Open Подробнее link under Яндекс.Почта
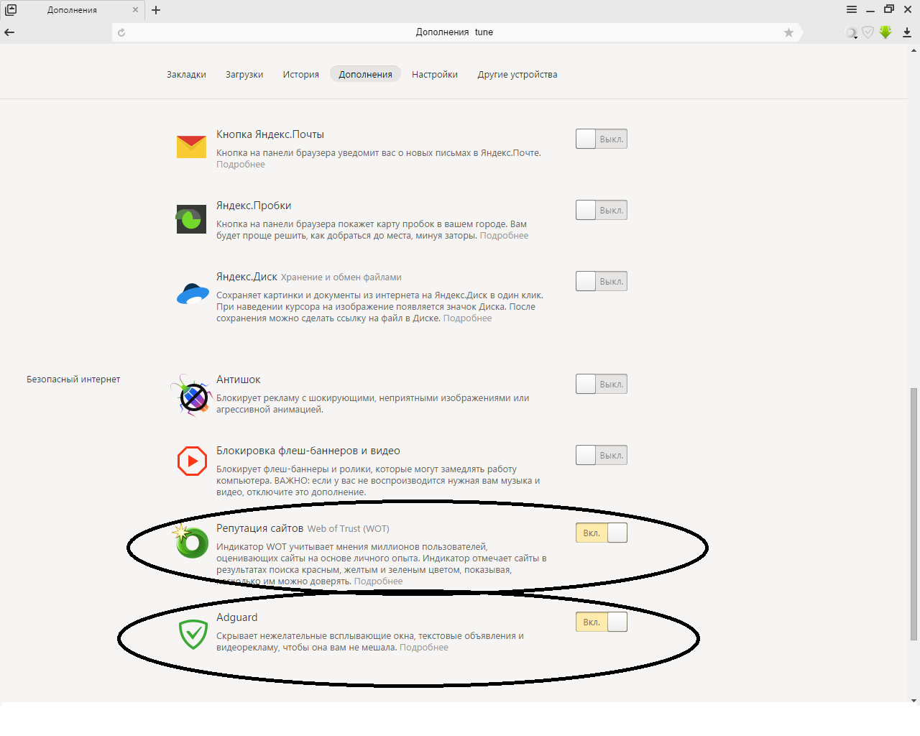 click(241, 165)
